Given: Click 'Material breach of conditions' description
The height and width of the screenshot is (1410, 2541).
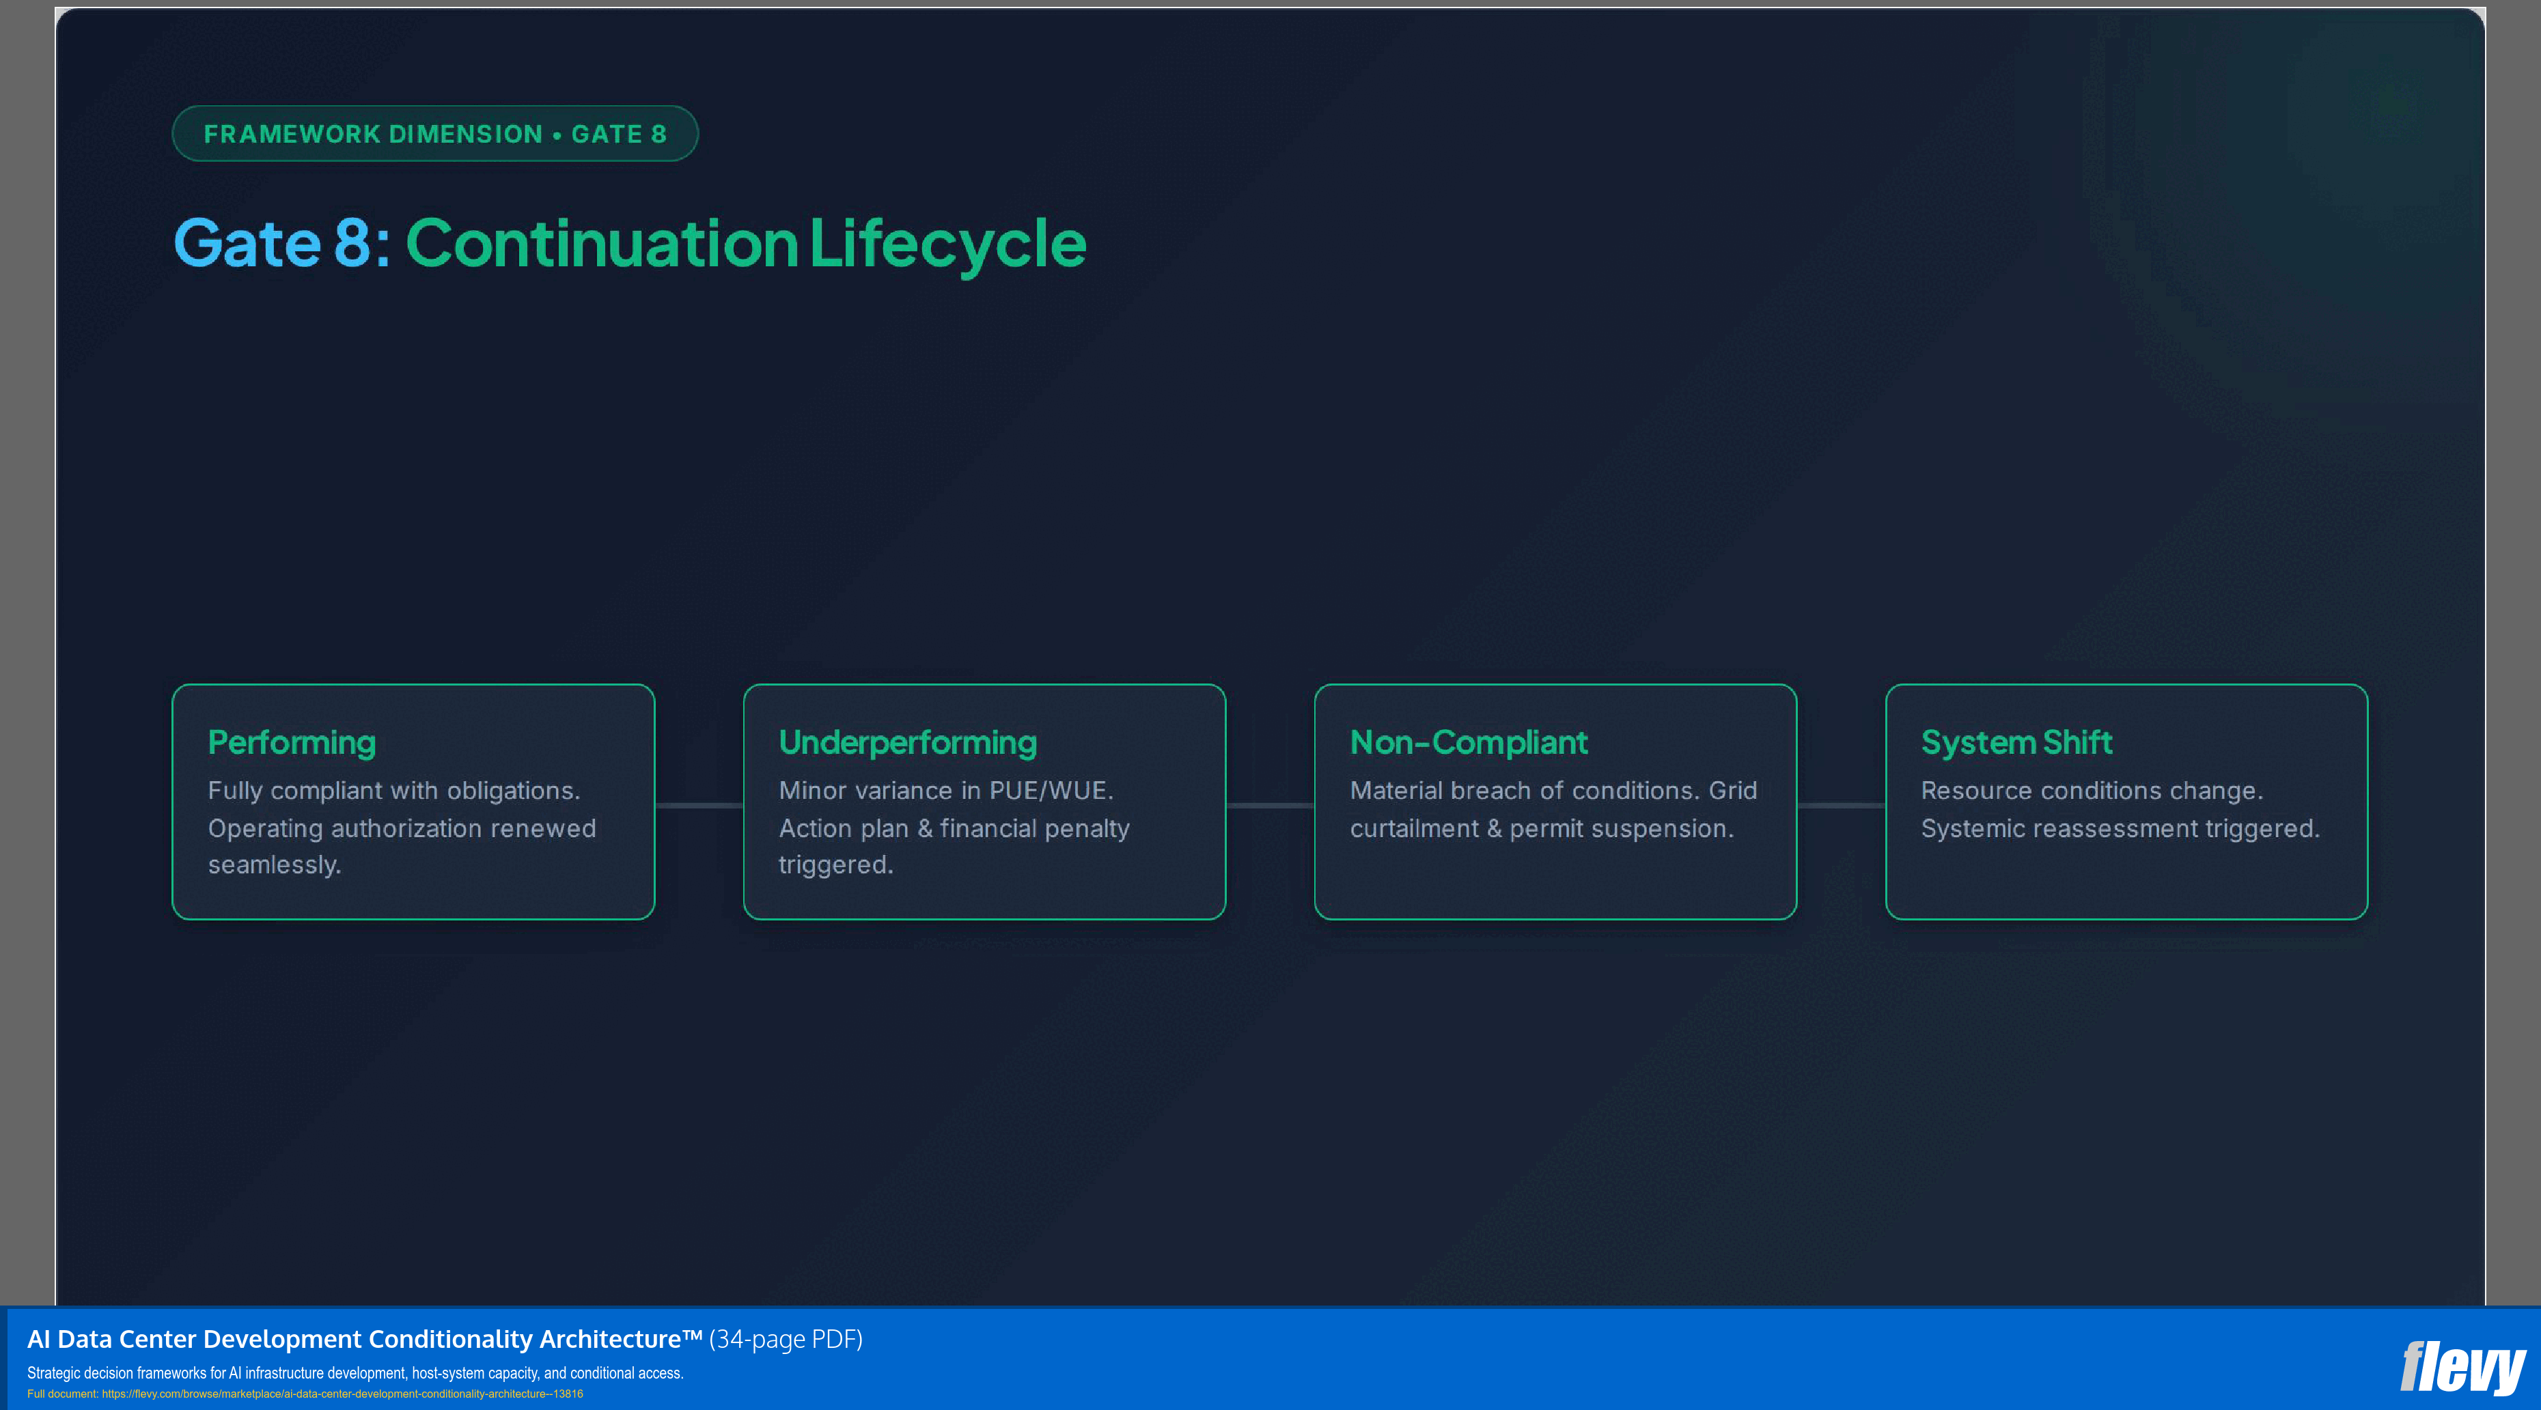Looking at the screenshot, I should tap(1553, 810).
